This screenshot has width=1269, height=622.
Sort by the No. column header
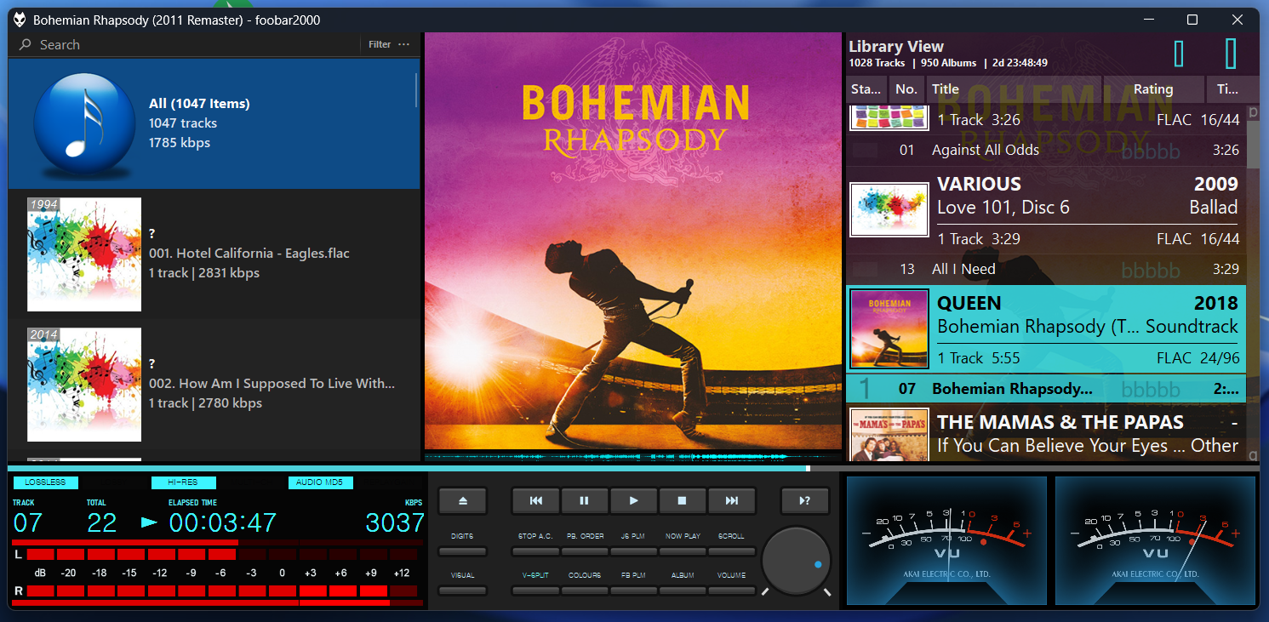(906, 88)
